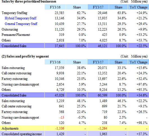Click the red -1,264 adjustments value
Viewport: 149px width, 136px height.
coord(103,128)
